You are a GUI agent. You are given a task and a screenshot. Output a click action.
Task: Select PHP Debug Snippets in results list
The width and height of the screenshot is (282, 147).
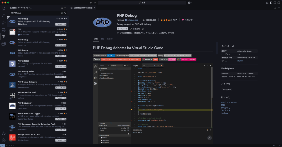pyautogui.click(x=38, y=85)
